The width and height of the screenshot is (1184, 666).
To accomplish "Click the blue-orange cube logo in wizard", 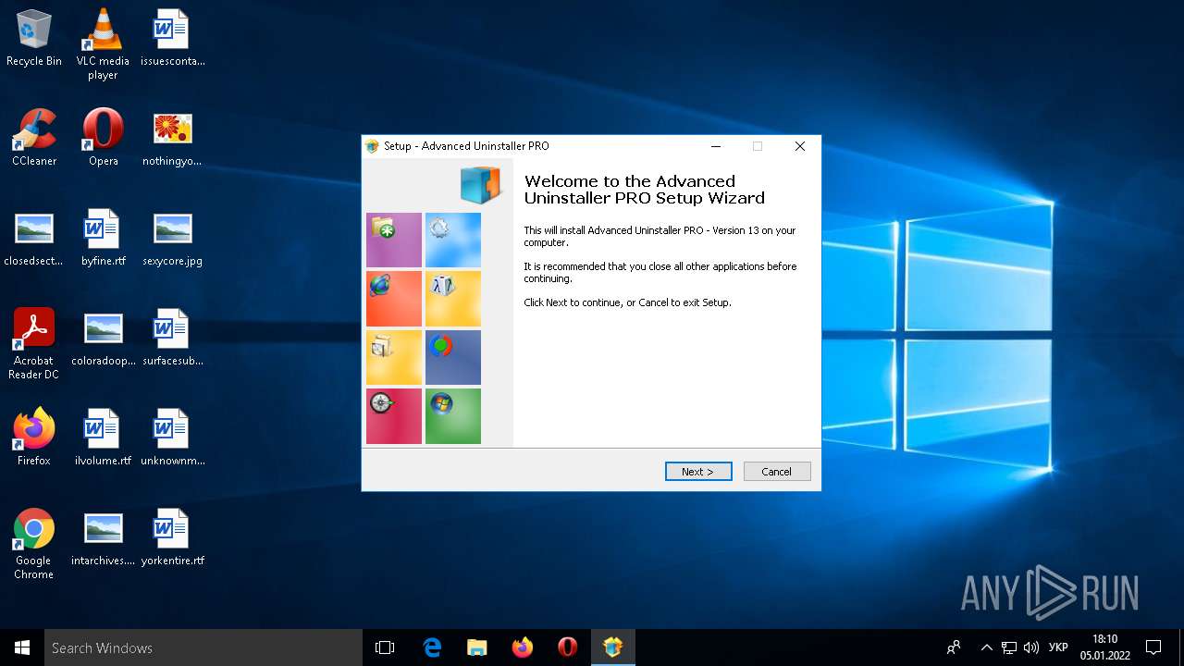I will coord(481,185).
